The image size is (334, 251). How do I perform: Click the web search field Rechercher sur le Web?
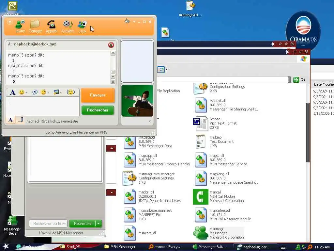coord(48,224)
